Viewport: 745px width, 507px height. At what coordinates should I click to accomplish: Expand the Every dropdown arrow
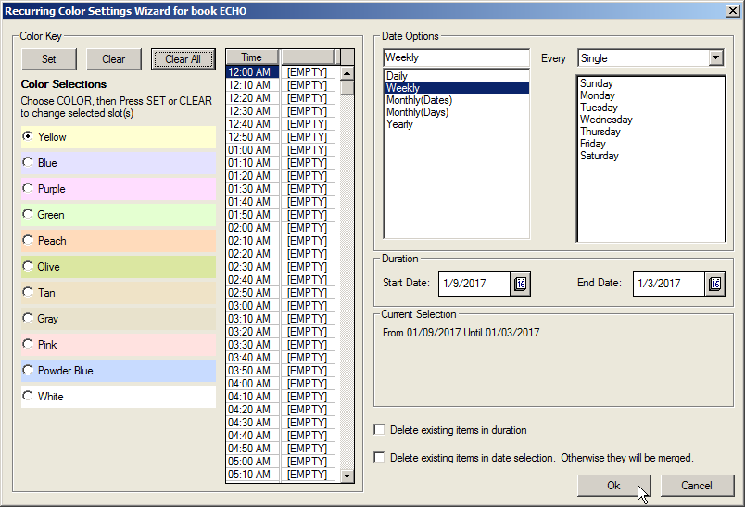pyautogui.click(x=714, y=57)
